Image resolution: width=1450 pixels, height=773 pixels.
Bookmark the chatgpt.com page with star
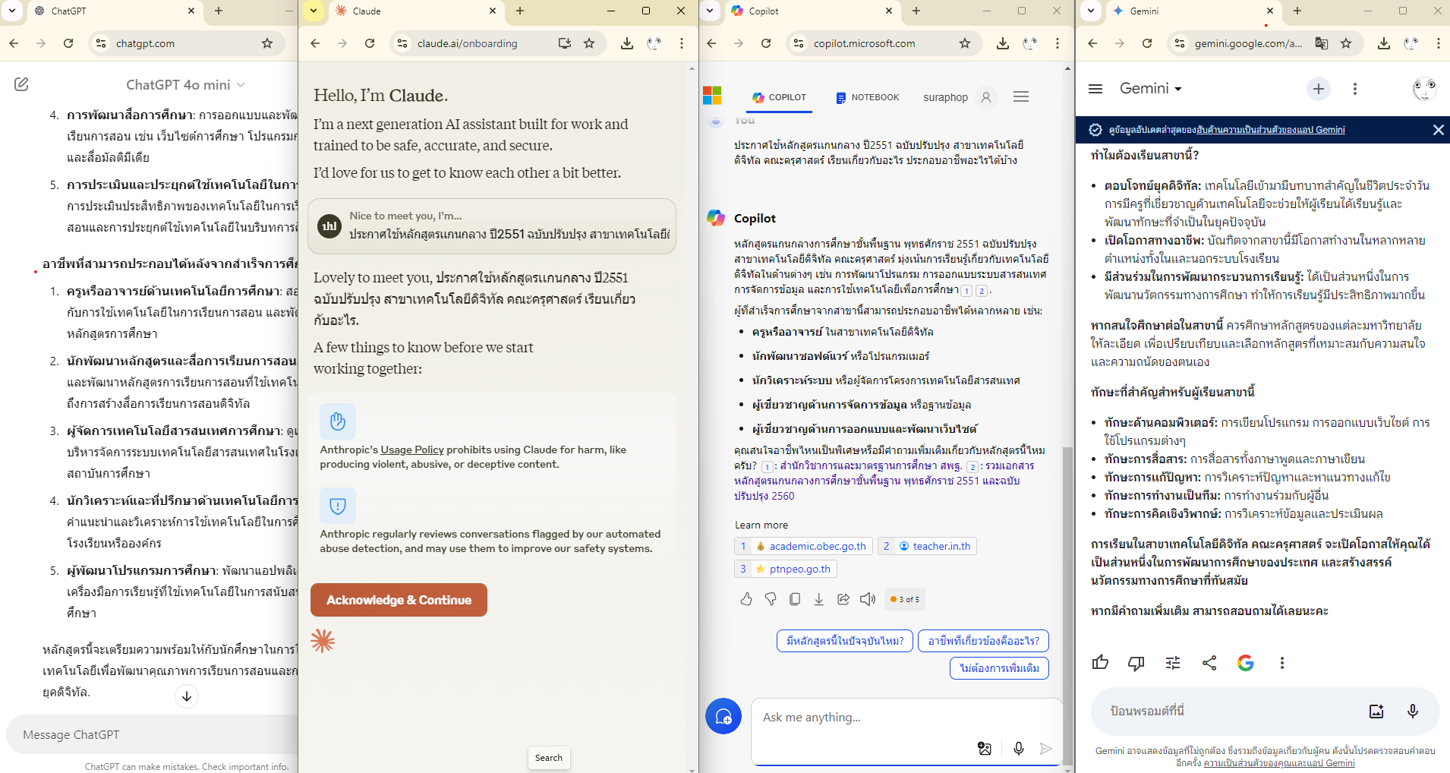[267, 43]
